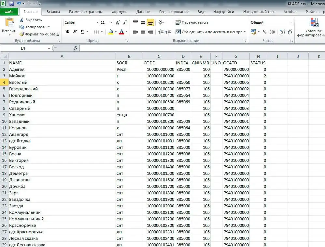
Task: Toggle bold (Ж) formatting
Action: [67, 32]
